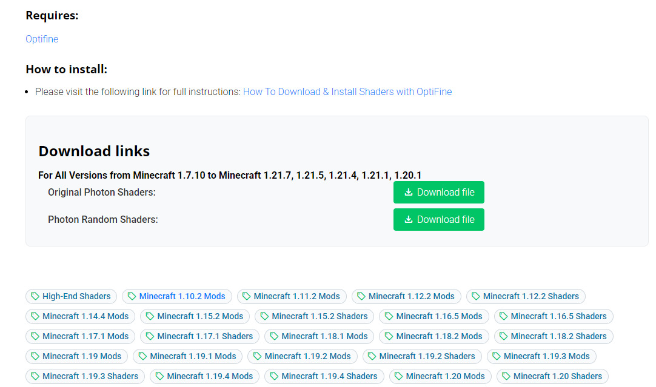Image resolution: width=656 pixels, height=387 pixels.
Task: Open How To Download & Install Shaders with OptiFine
Action: (347, 91)
